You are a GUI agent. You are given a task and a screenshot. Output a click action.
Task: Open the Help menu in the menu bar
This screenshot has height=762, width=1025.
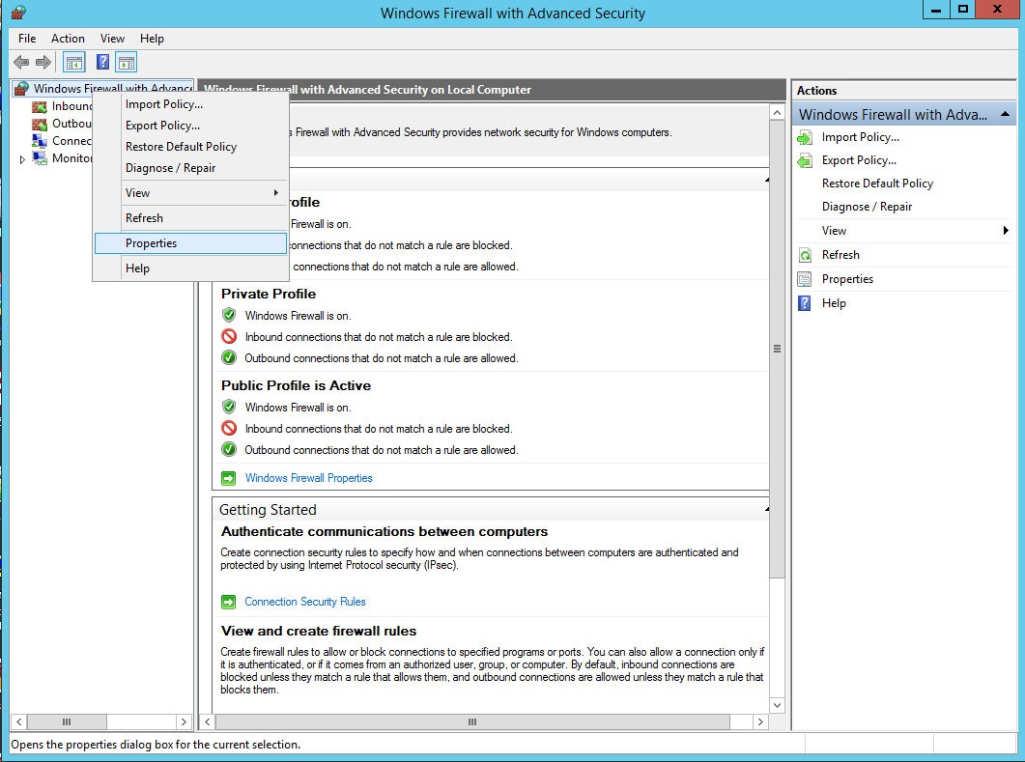[152, 39]
